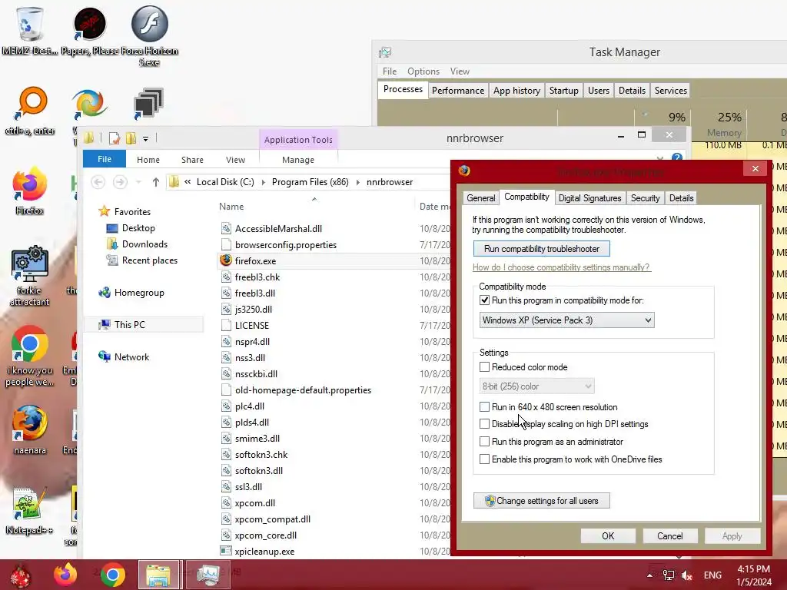
Task: Click the Chrome taskbar icon
Action: pyautogui.click(x=112, y=575)
